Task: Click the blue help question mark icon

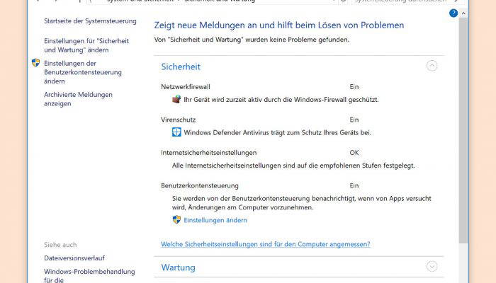Action: [453, 13]
